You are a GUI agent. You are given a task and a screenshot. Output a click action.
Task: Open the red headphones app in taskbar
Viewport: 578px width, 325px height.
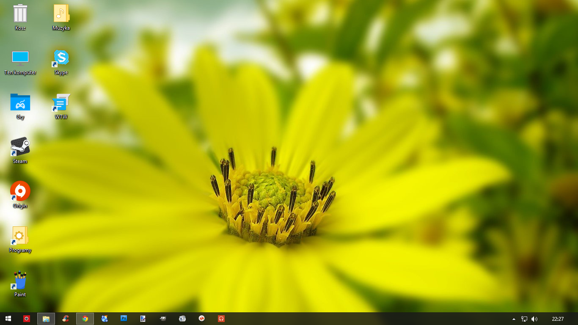221,319
